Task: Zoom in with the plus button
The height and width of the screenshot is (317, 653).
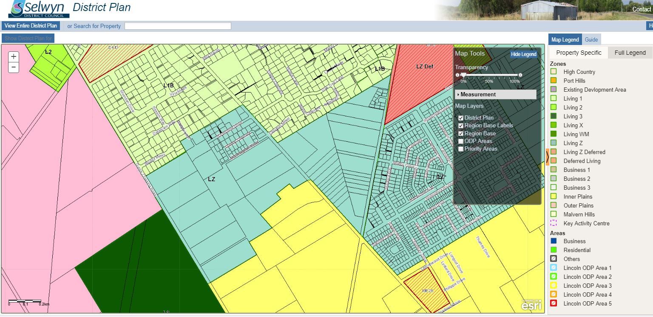Action: click(14, 56)
